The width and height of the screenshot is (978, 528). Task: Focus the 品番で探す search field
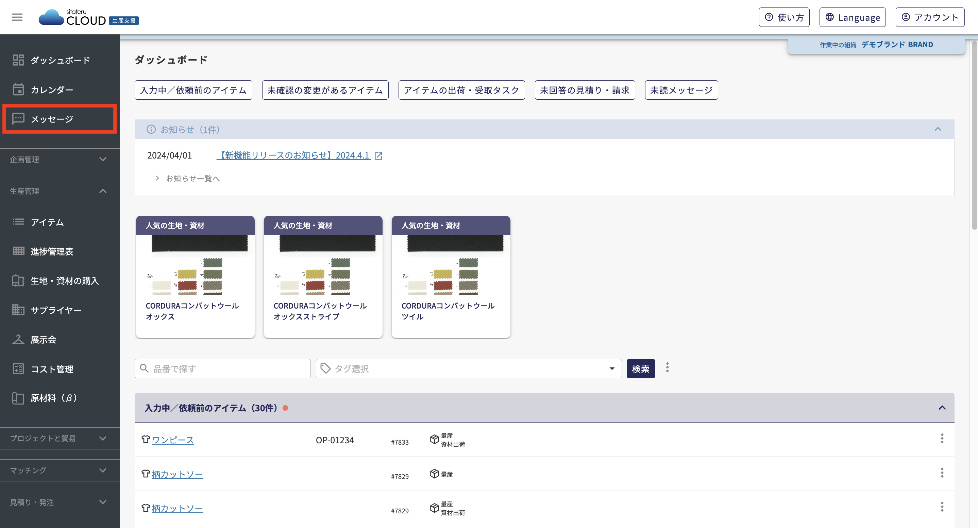tap(222, 368)
